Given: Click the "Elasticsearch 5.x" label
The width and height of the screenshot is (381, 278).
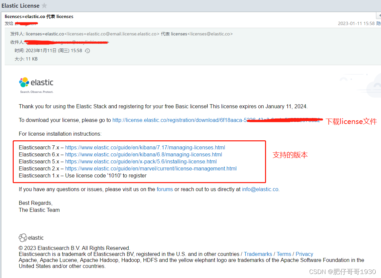Looking at the screenshot, I should click(x=39, y=162).
